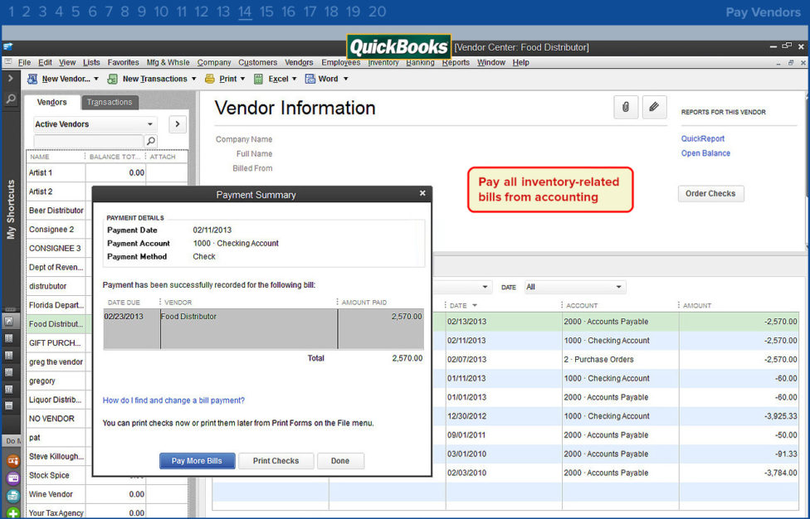Click the magnifier button beside the vendor search box
The width and height of the screenshot is (810, 519).
point(151,141)
